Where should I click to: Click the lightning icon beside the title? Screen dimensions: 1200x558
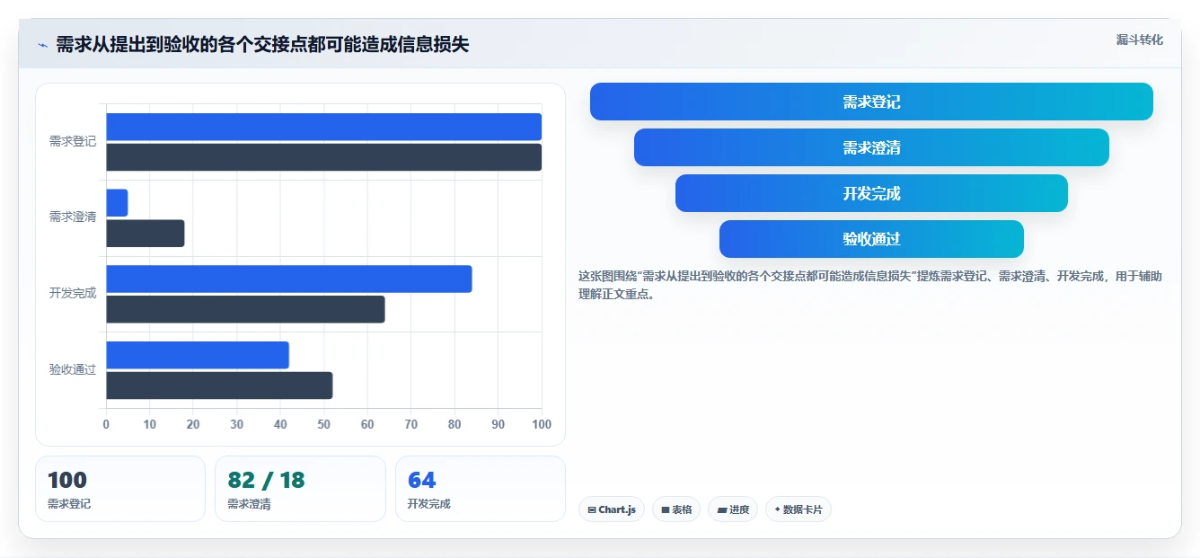click(43, 45)
